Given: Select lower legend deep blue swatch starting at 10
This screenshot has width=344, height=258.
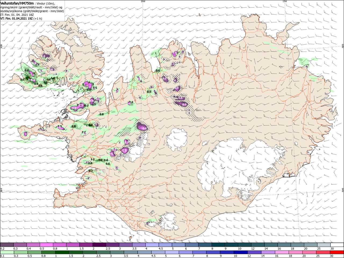Looking at the screenshot, I should pos(241,252).
